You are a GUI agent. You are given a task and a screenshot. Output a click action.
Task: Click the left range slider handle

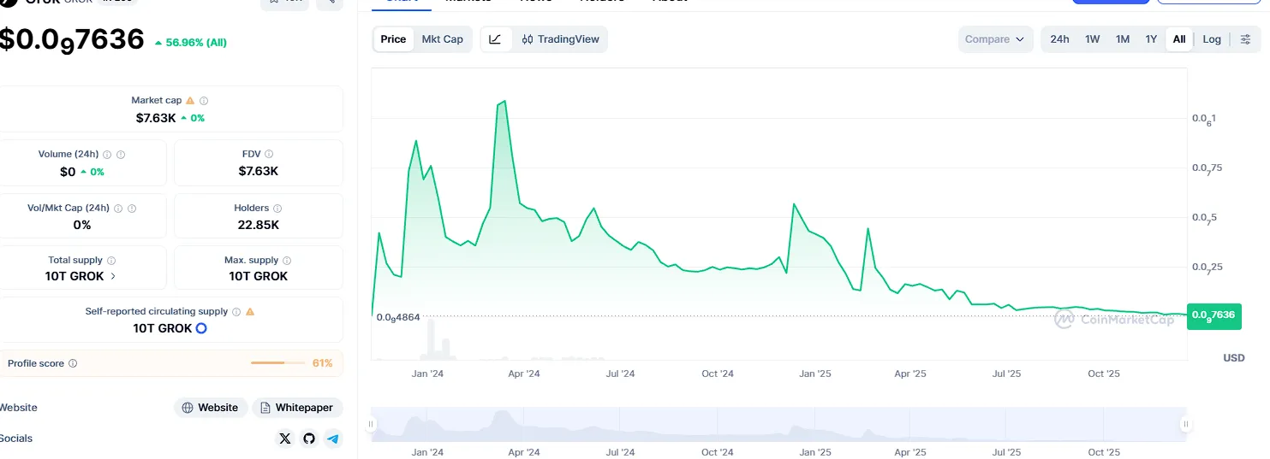coord(371,424)
